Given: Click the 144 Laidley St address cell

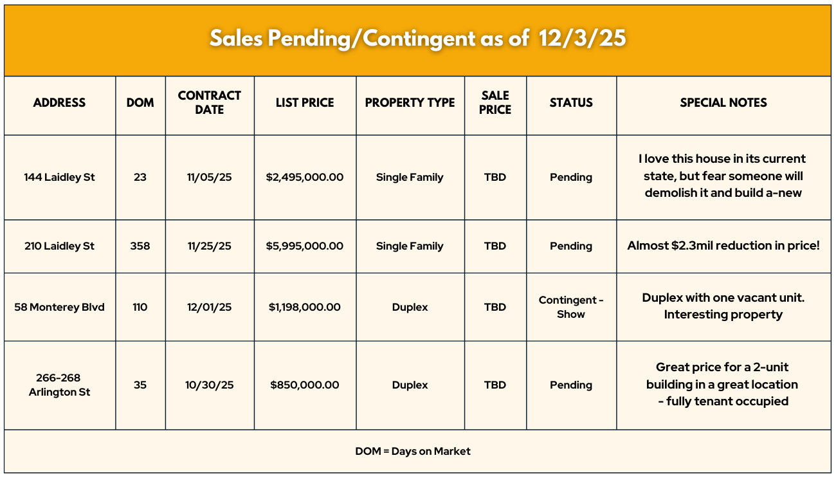Looking at the screenshot, I should (59, 177).
